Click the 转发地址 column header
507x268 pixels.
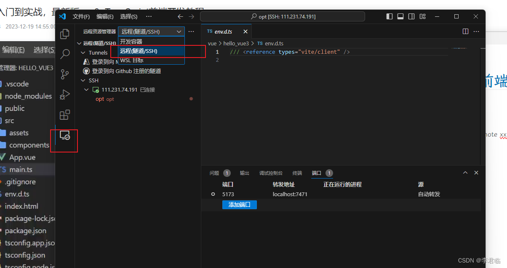284,184
